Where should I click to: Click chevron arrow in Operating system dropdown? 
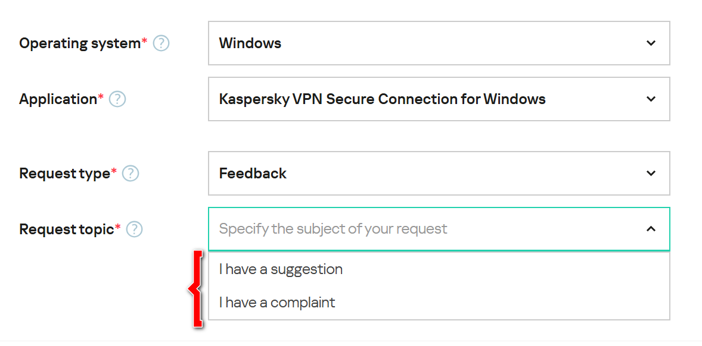click(651, 43)
